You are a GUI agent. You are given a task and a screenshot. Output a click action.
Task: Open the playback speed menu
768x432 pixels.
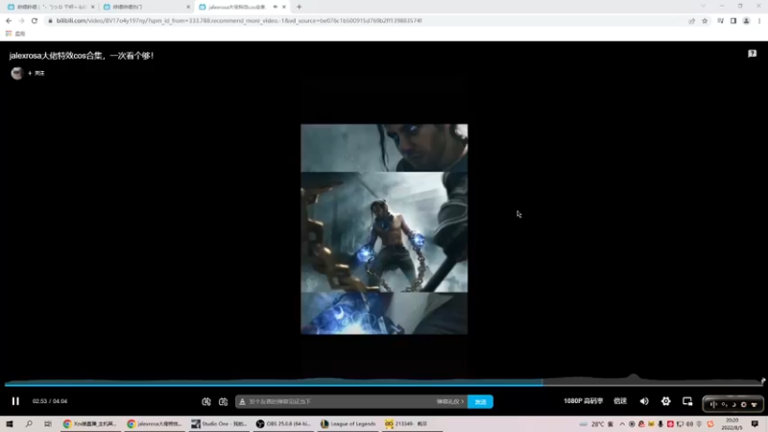(620, 401)
